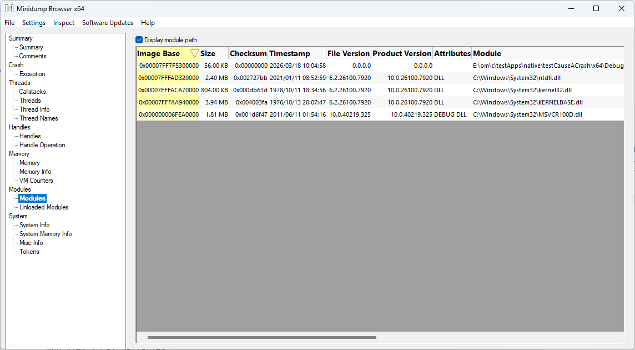Select the Crash tree node
Screen dimensions: 635x350
click(x=16, y=65)
